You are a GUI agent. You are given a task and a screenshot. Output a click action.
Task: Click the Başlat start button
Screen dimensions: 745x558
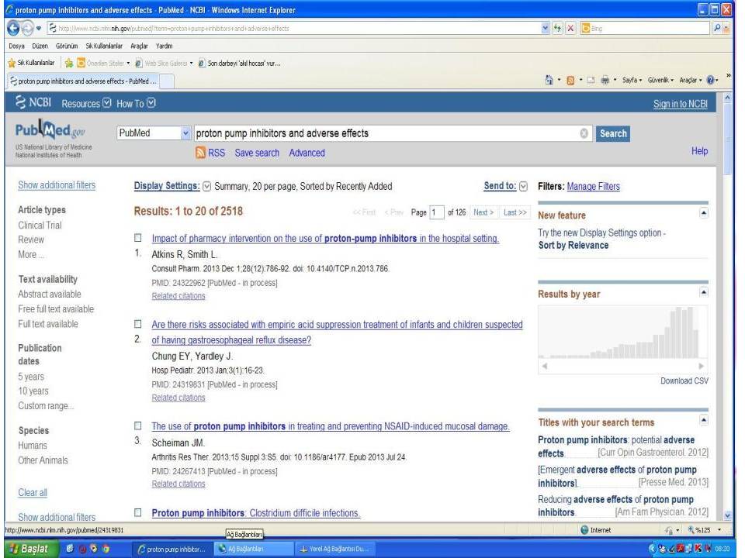(x=29, y=549)
